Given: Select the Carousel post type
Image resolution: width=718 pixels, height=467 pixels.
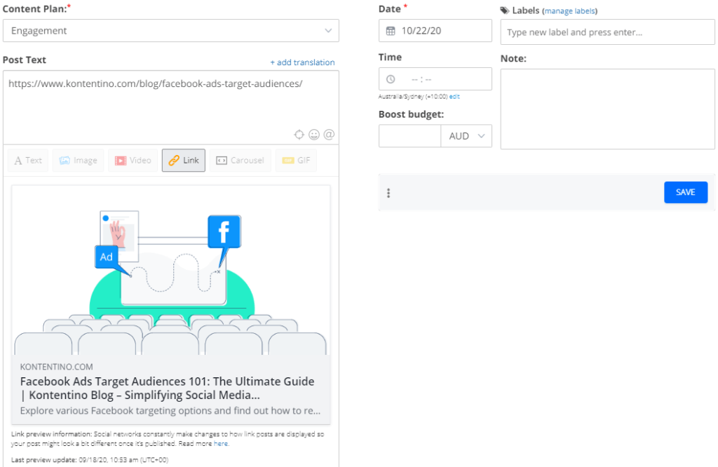Looking at the screenshot, I should coord(241,161).
